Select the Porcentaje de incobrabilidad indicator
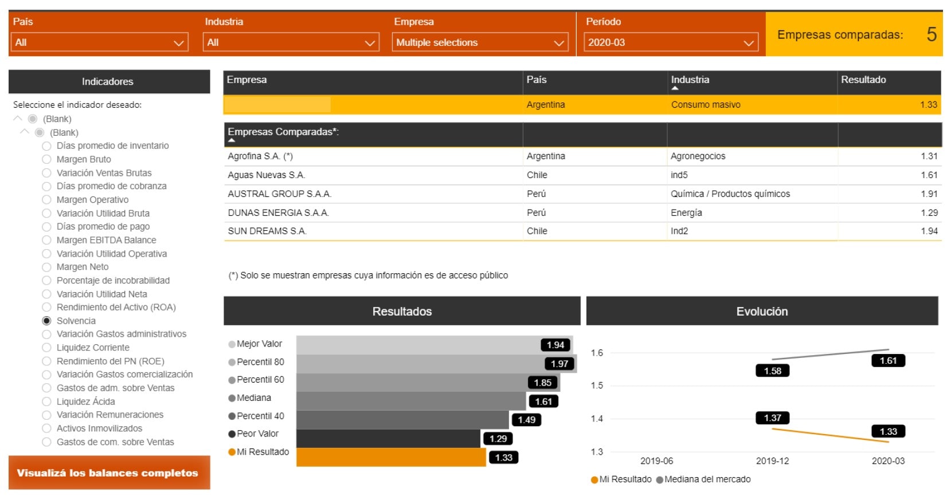This screenshot has width=951, height=500. (47, 281)
